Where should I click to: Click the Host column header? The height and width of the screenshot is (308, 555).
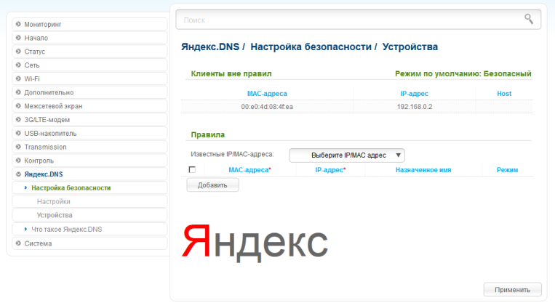coord(504,94)
